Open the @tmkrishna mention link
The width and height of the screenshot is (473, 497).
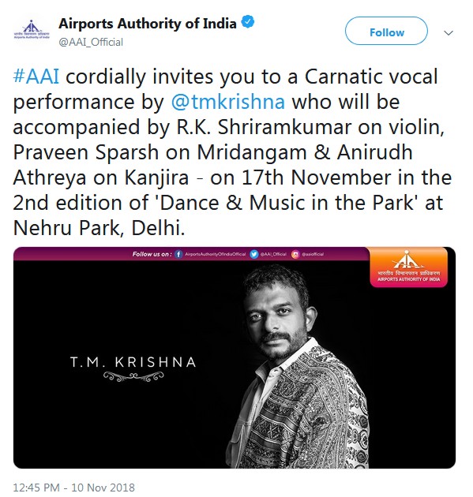(x=227, y=102)
